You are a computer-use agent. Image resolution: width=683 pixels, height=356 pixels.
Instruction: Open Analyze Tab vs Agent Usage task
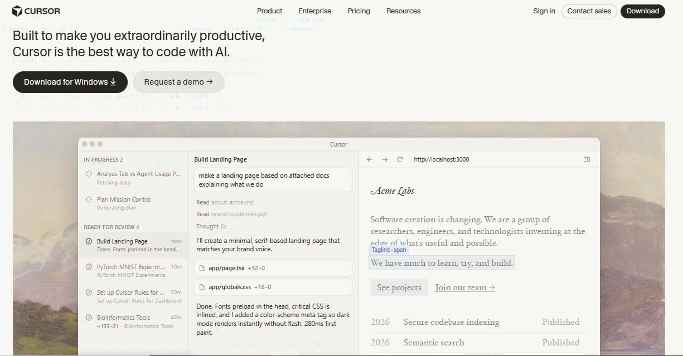coord(133,178)
